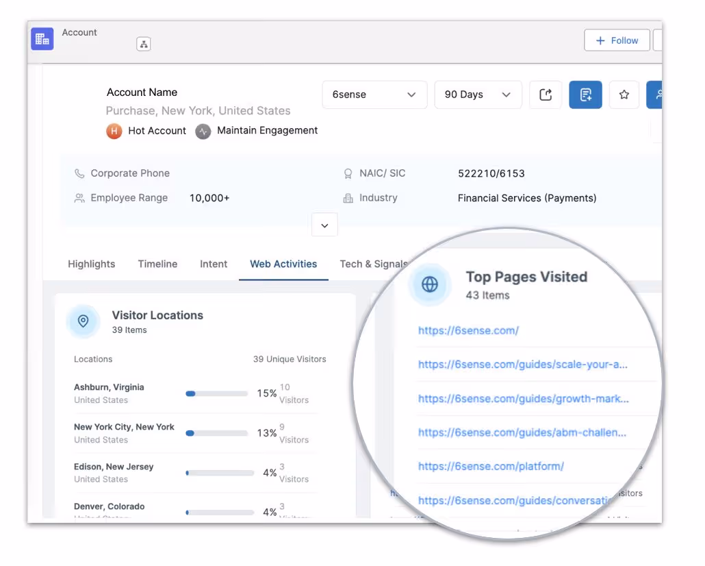705x566 pixels.
Task: Click the 39 Unique Visitors label
Action: (x=290, y=359)
